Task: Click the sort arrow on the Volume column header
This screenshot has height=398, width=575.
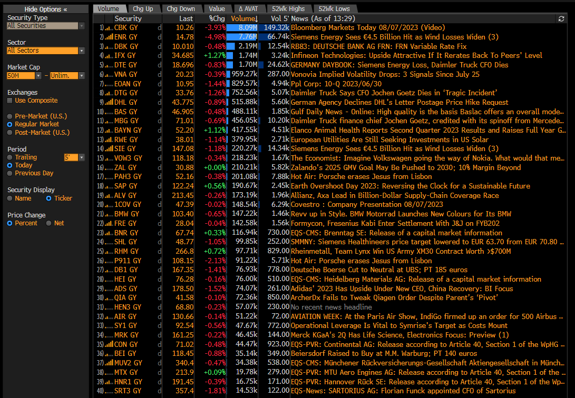Action: pyautogui.click(x=256, y=18)
